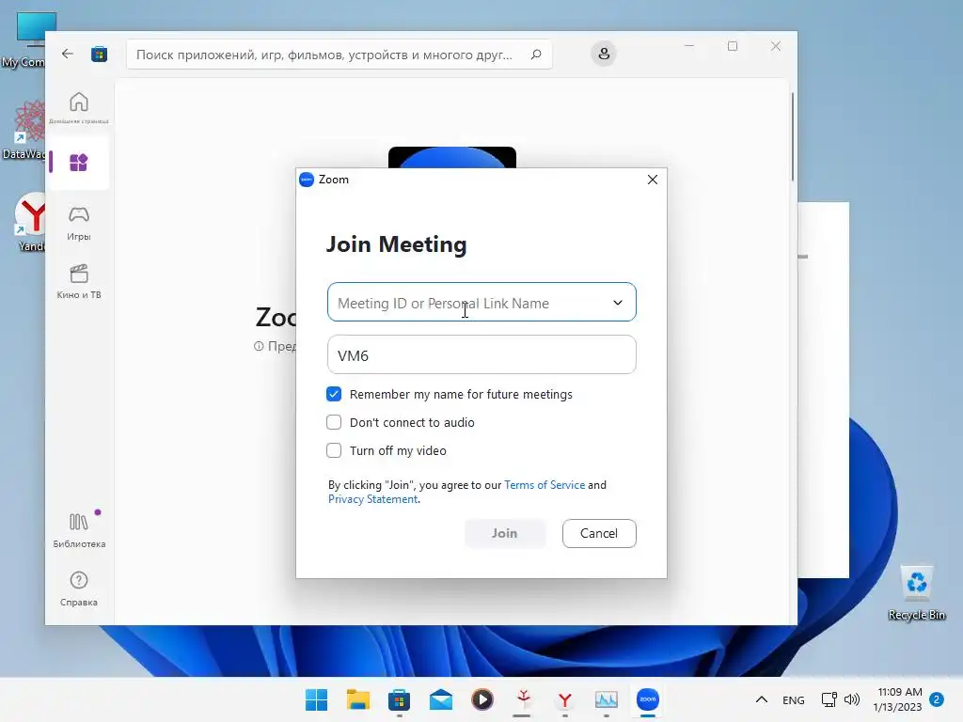Show hidden system tray icons
Image resolution: width=963 pixels, height=722 pixels.
click(x=762, y=699)
